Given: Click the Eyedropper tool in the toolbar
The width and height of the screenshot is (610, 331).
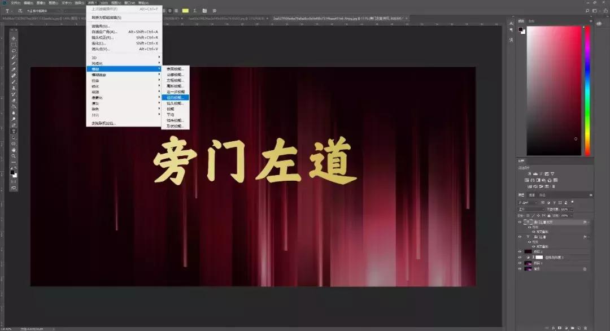Looking at the screenshot, I should pos(14,68).
